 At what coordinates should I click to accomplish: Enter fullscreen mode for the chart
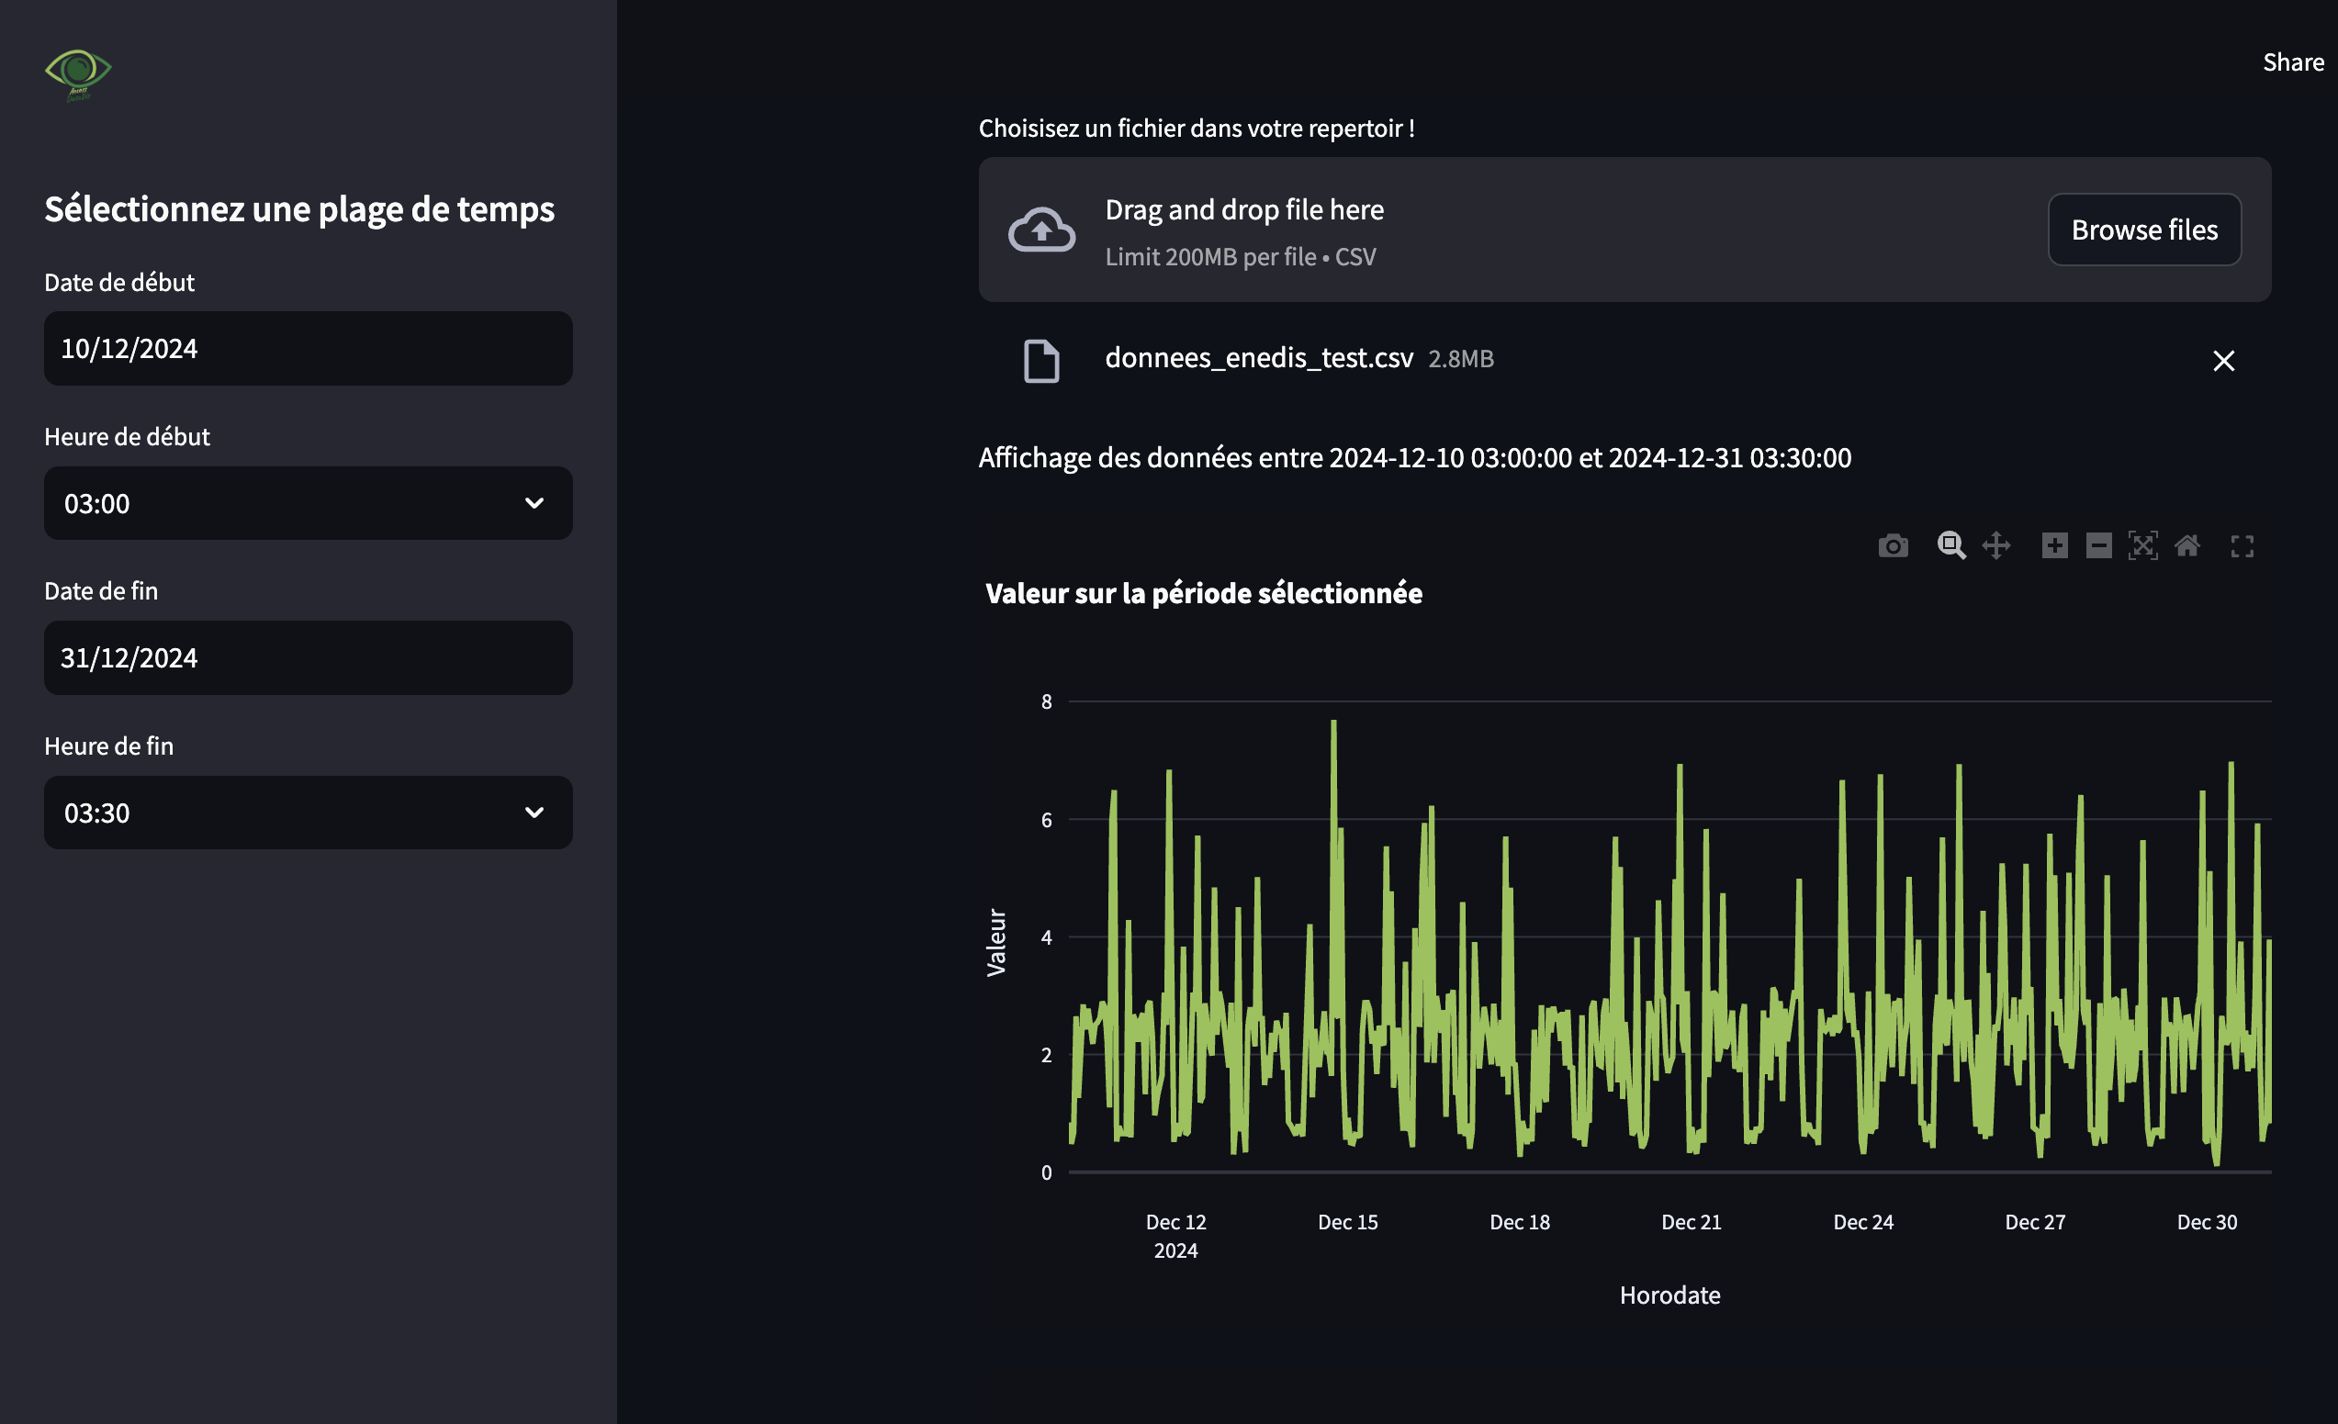pyautogui.click(x=2242, y=545)
